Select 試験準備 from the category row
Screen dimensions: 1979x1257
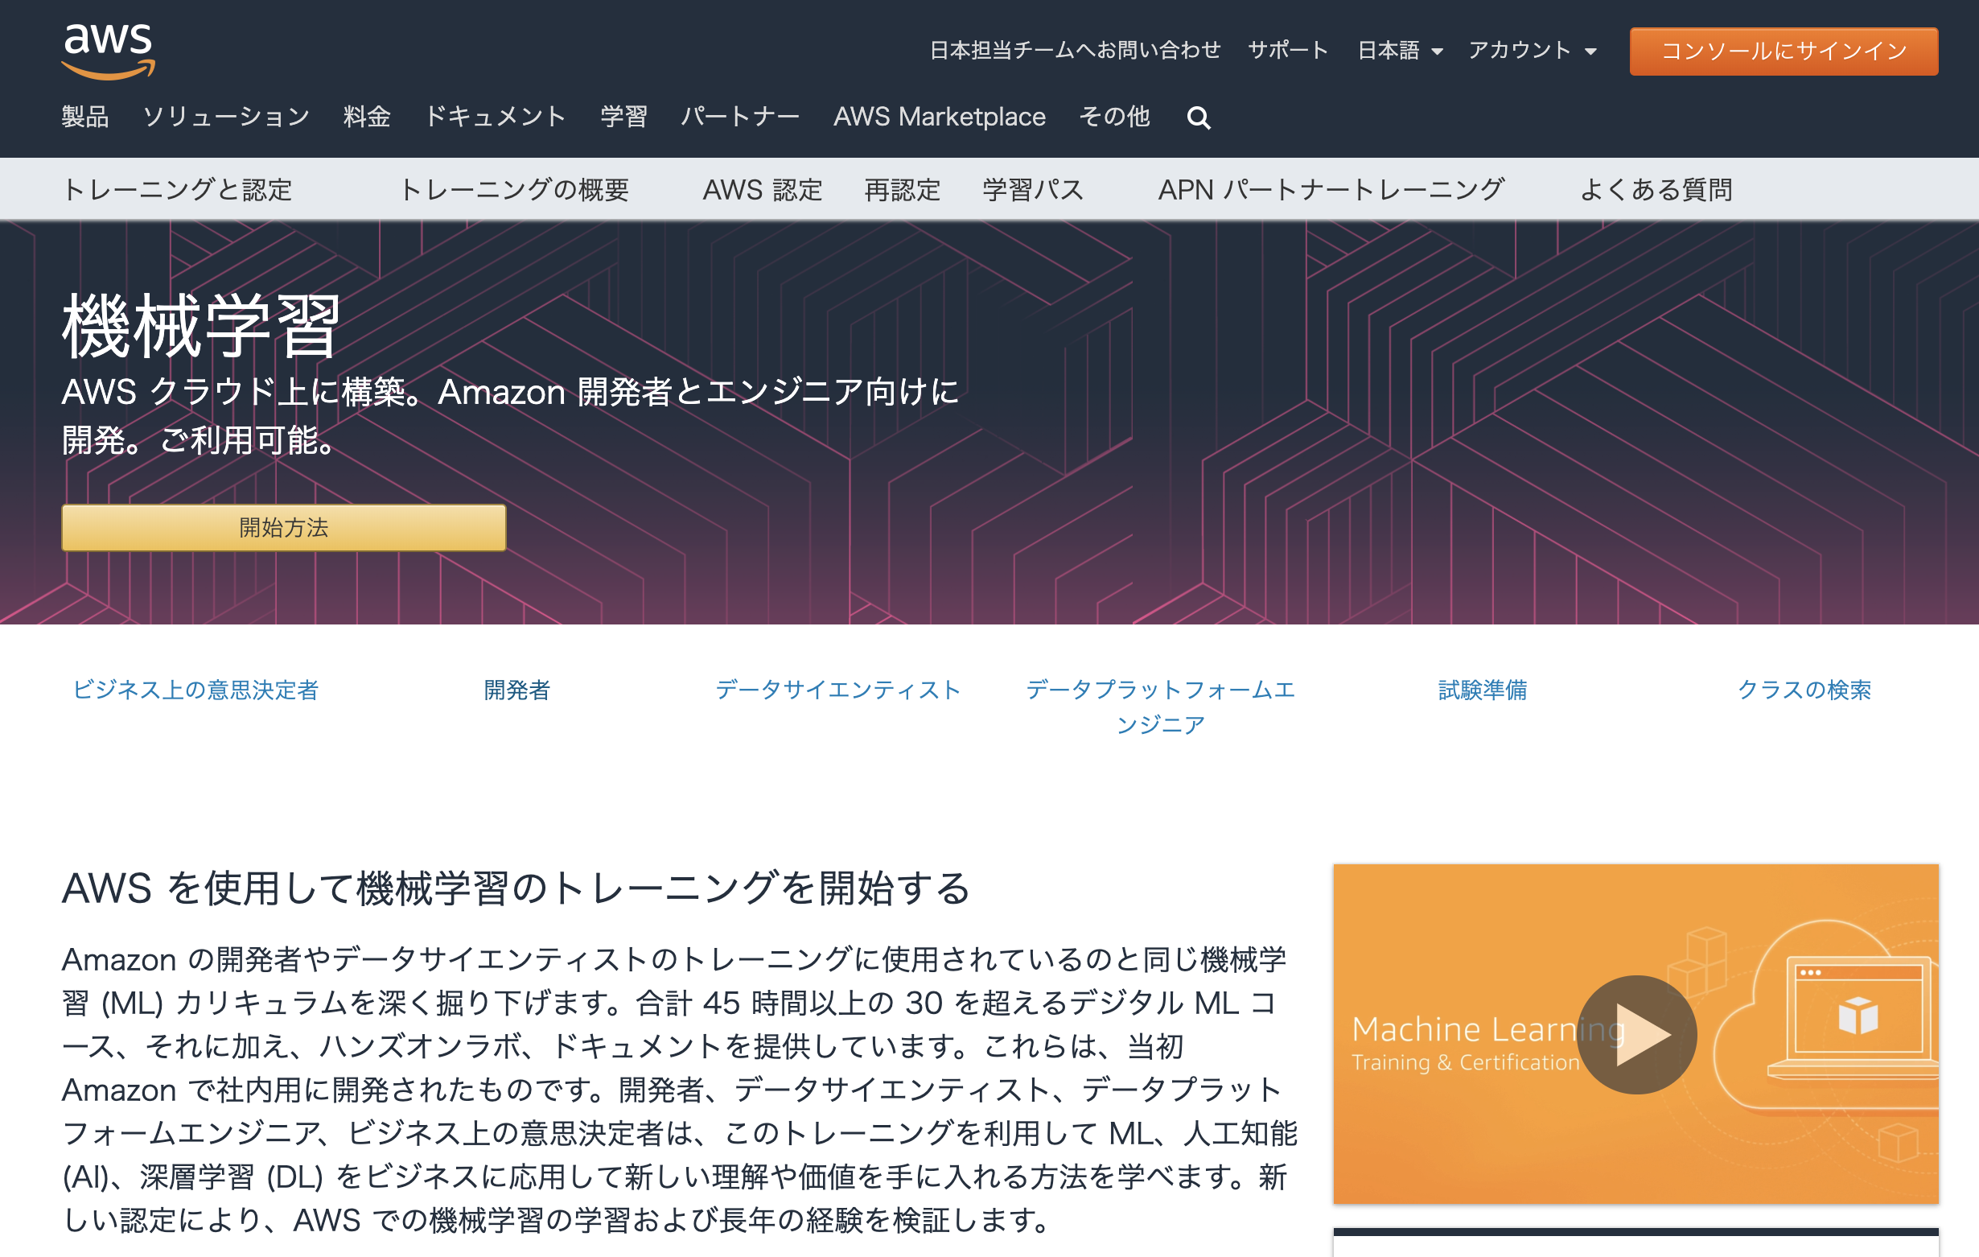(1482, 690)
